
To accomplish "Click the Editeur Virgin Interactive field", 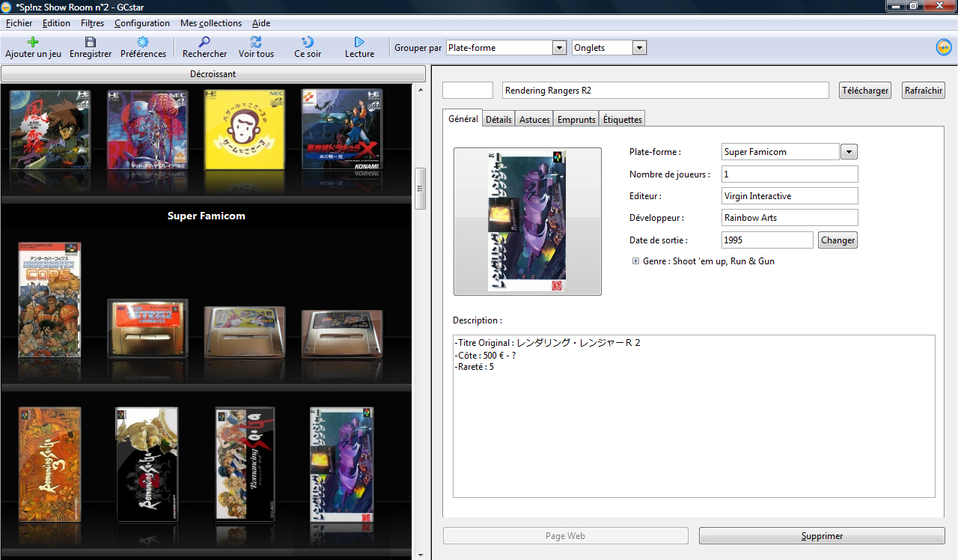I will (790, 195).
